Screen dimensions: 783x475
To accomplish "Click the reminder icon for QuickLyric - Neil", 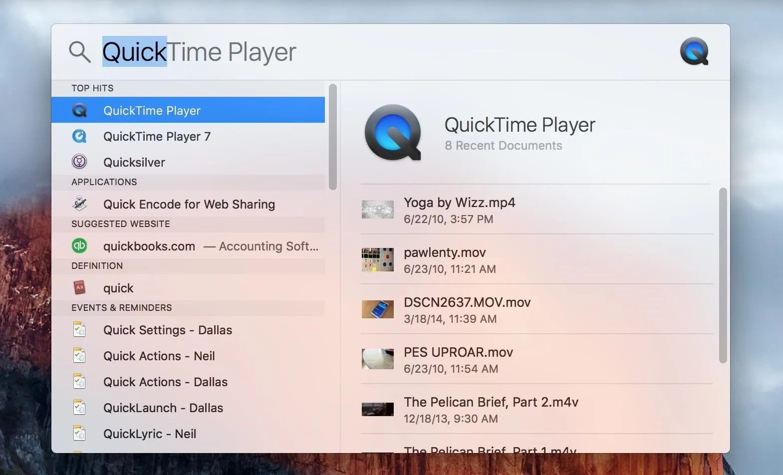I will (79, 434).
